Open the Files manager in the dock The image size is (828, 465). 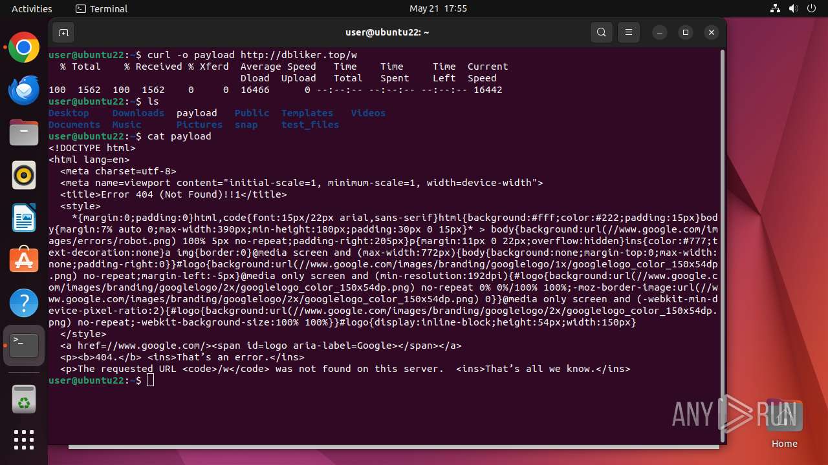(24, 132)
